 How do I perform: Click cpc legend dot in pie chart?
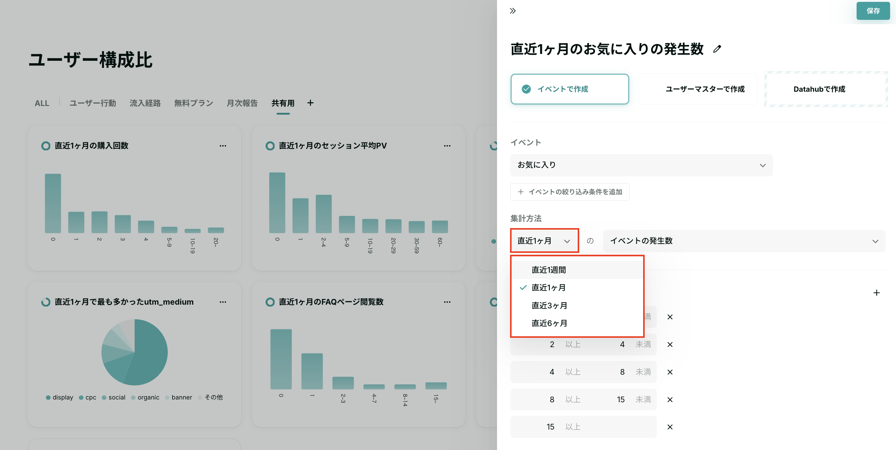pos(81,398)
